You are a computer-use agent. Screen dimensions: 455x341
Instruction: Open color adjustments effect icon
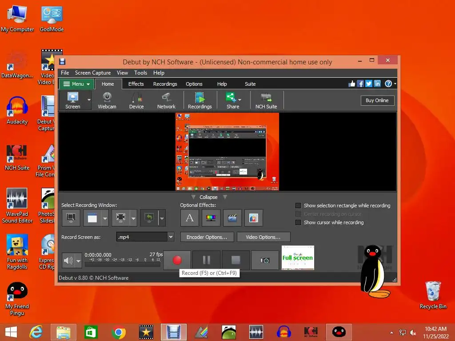click(x=211, y=218)
